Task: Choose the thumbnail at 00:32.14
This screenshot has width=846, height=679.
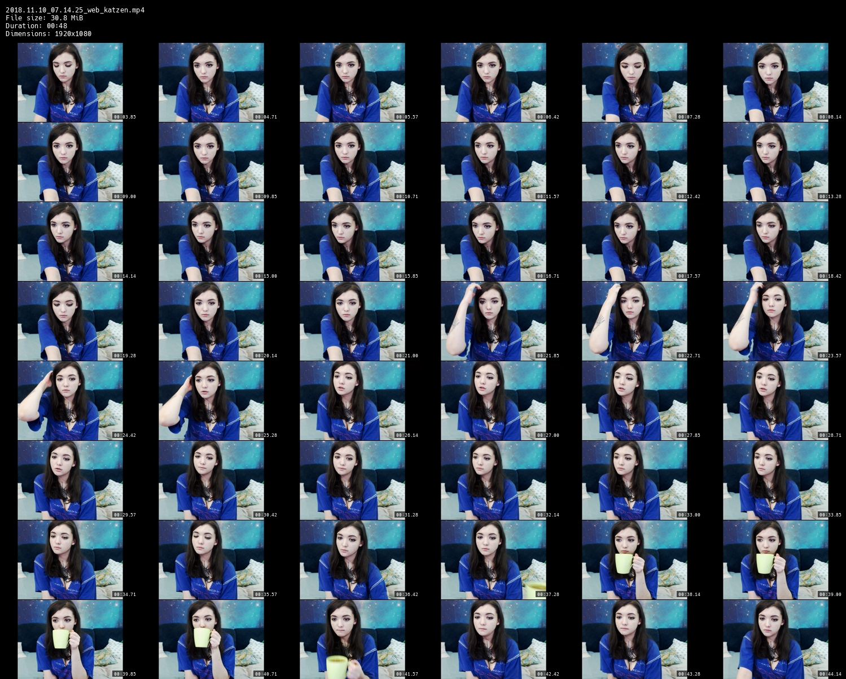Action: point(493,480)
